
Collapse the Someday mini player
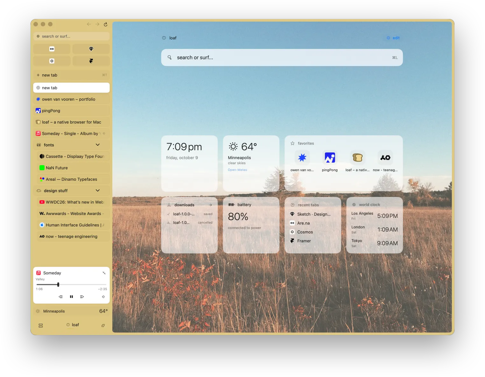(104, 273)
